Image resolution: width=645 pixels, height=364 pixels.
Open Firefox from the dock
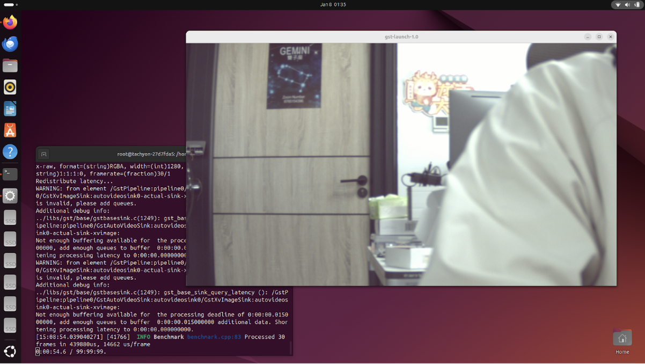(10, 23)
